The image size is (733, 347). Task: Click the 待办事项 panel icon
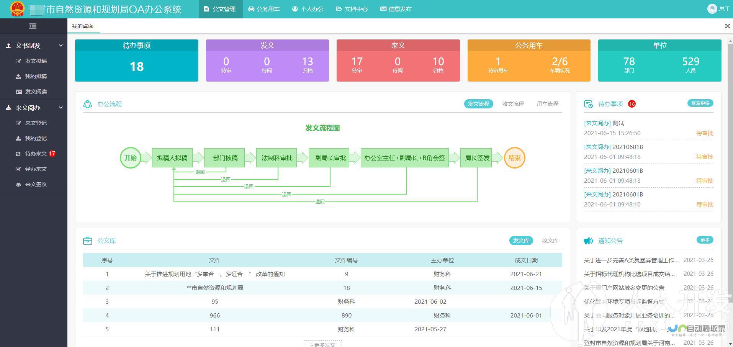pos(588,104)
